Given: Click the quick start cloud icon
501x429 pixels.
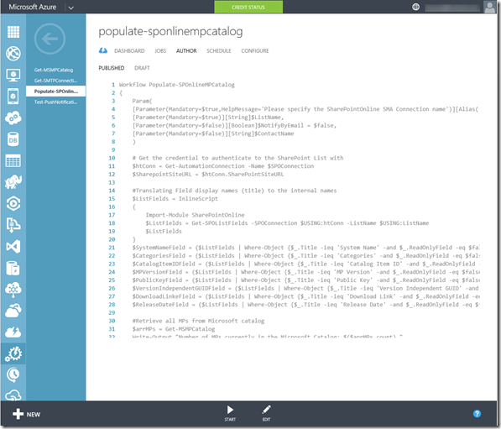Looking at the screenshot, I should pos(102,51).
